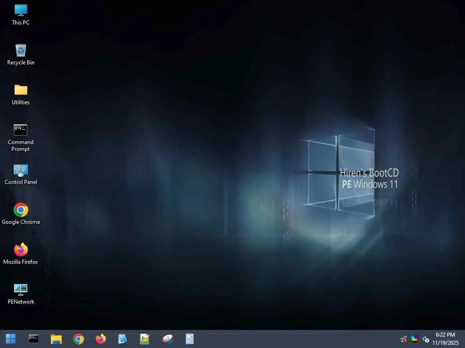Image resolution: width=465 pixels, height=348 pixels.
Task: Launch Firefox from the taskbar
Action: pos(101,339)
